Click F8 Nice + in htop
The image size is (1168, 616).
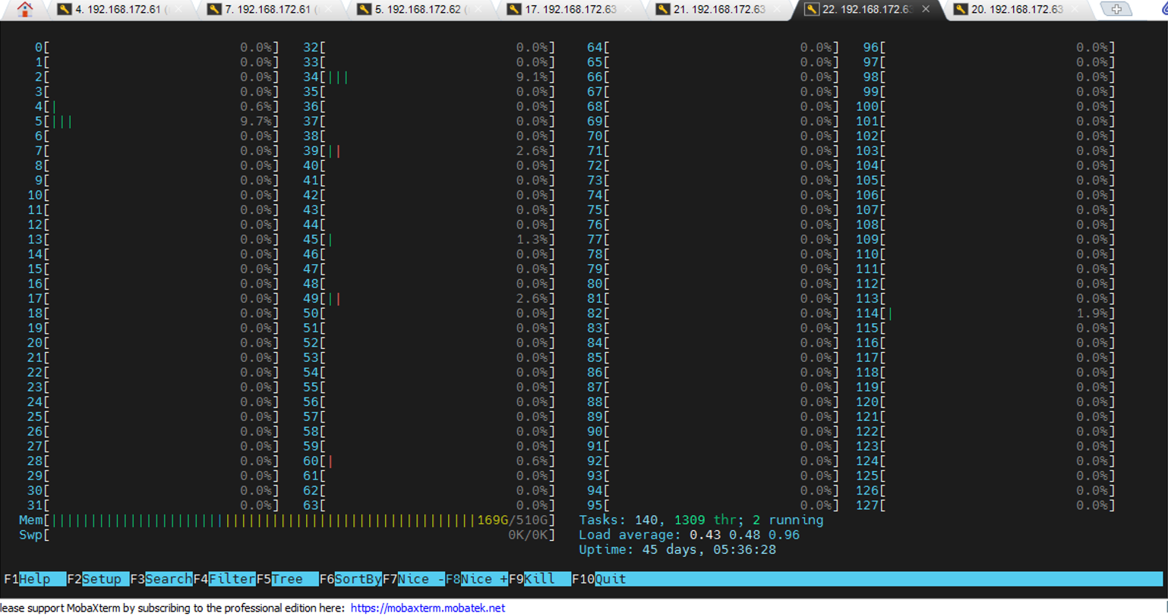(x=476, y=579)
